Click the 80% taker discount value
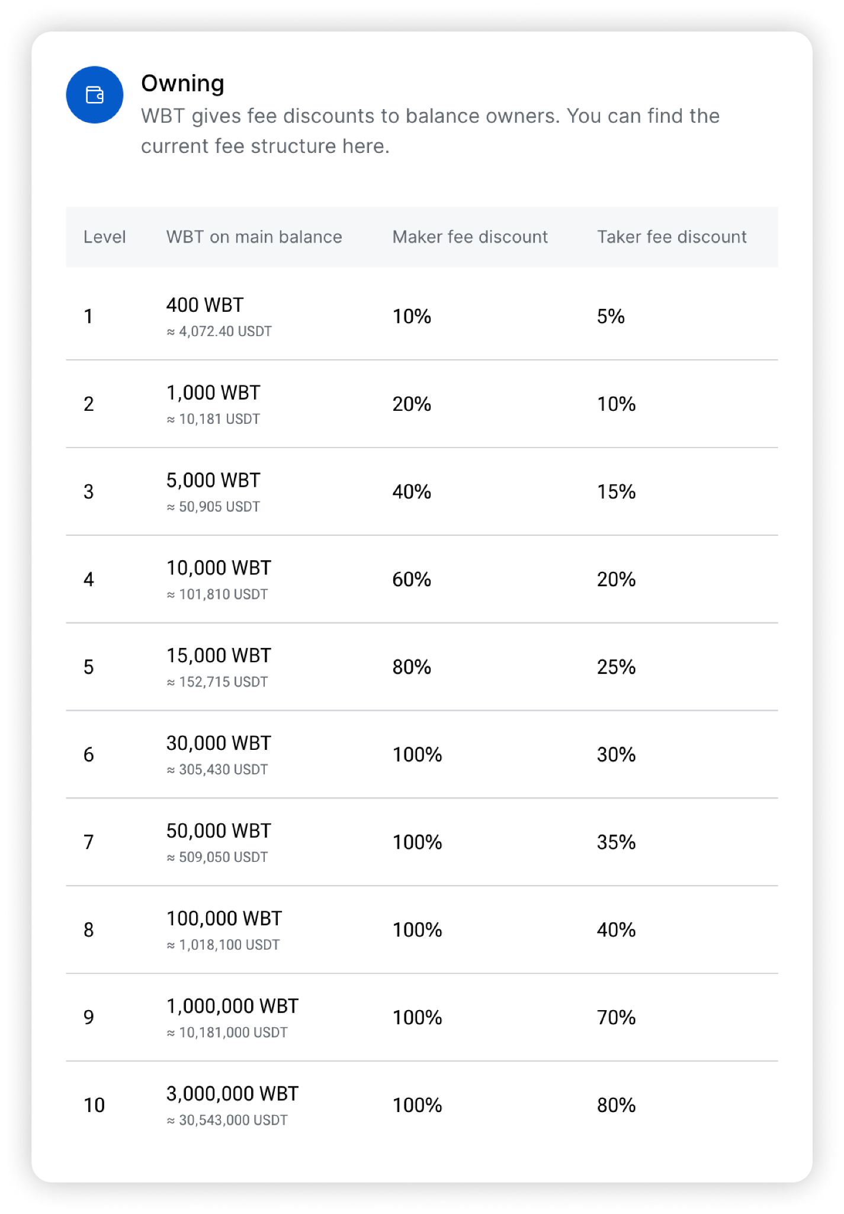Viewport: 844px width, 1214px height. [x=616, y=1106]
